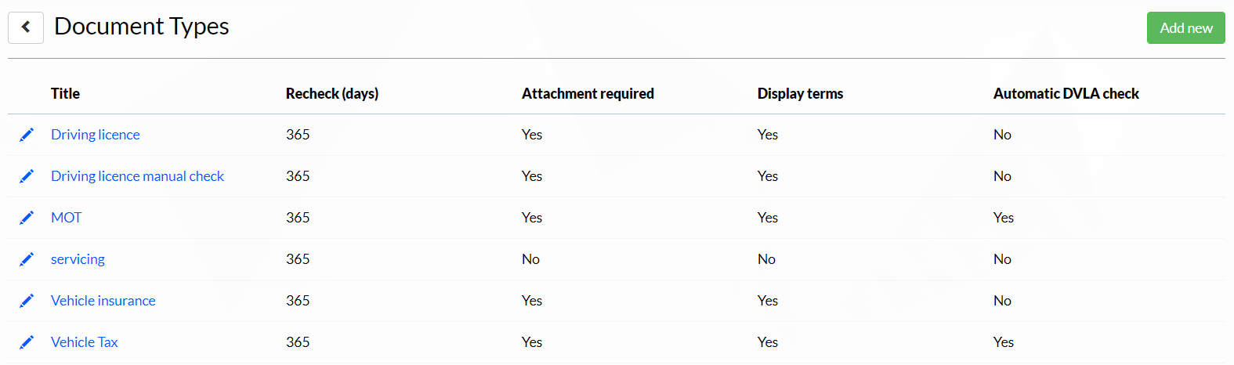Viewport: 1234px width, 365px height.
Task: Click pencil icon for Vehicle insurance
Action: coord(27,301)
